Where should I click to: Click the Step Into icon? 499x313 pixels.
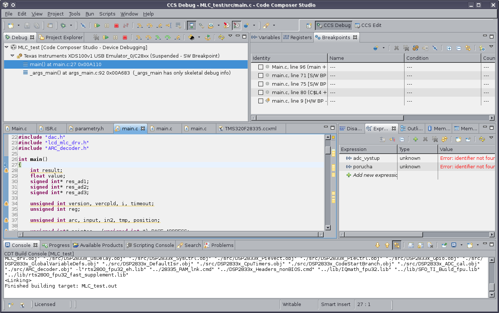tap(139, 37)
